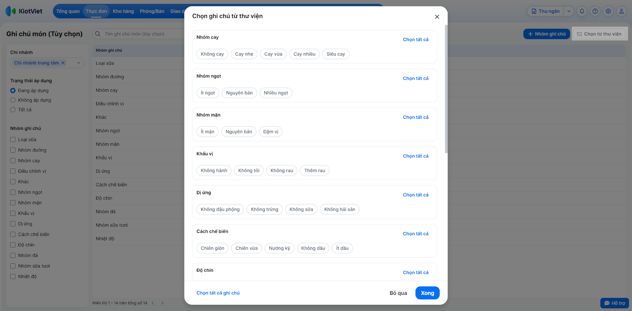Open the Tổng quan menu
632x311 pixels.
[x=68, y=11]
